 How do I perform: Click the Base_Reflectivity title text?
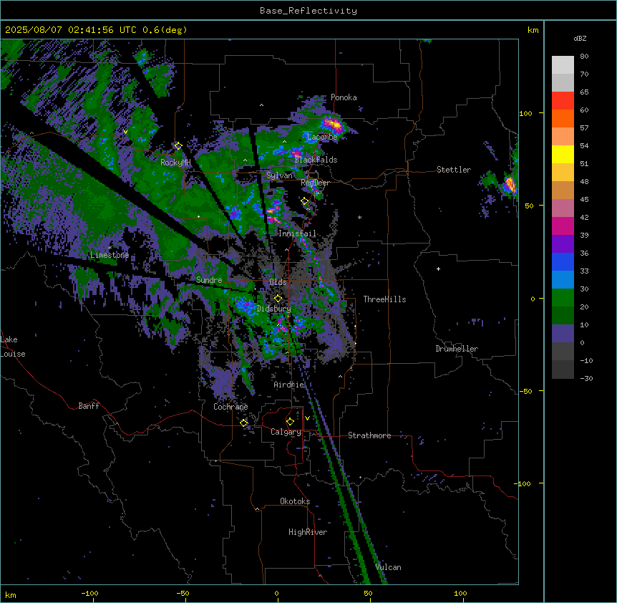[x=308, y=11]
